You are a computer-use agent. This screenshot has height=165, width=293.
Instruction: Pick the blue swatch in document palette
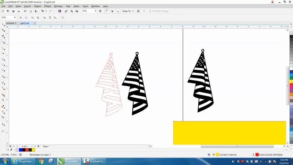[x=21, y=150]
